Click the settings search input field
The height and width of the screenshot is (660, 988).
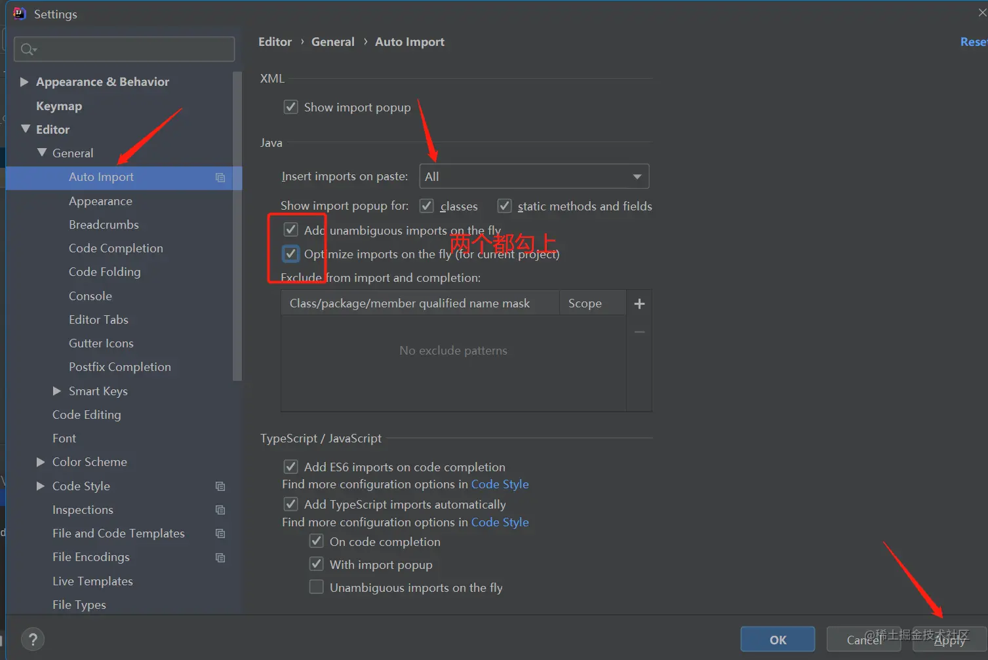coord(124,49)
